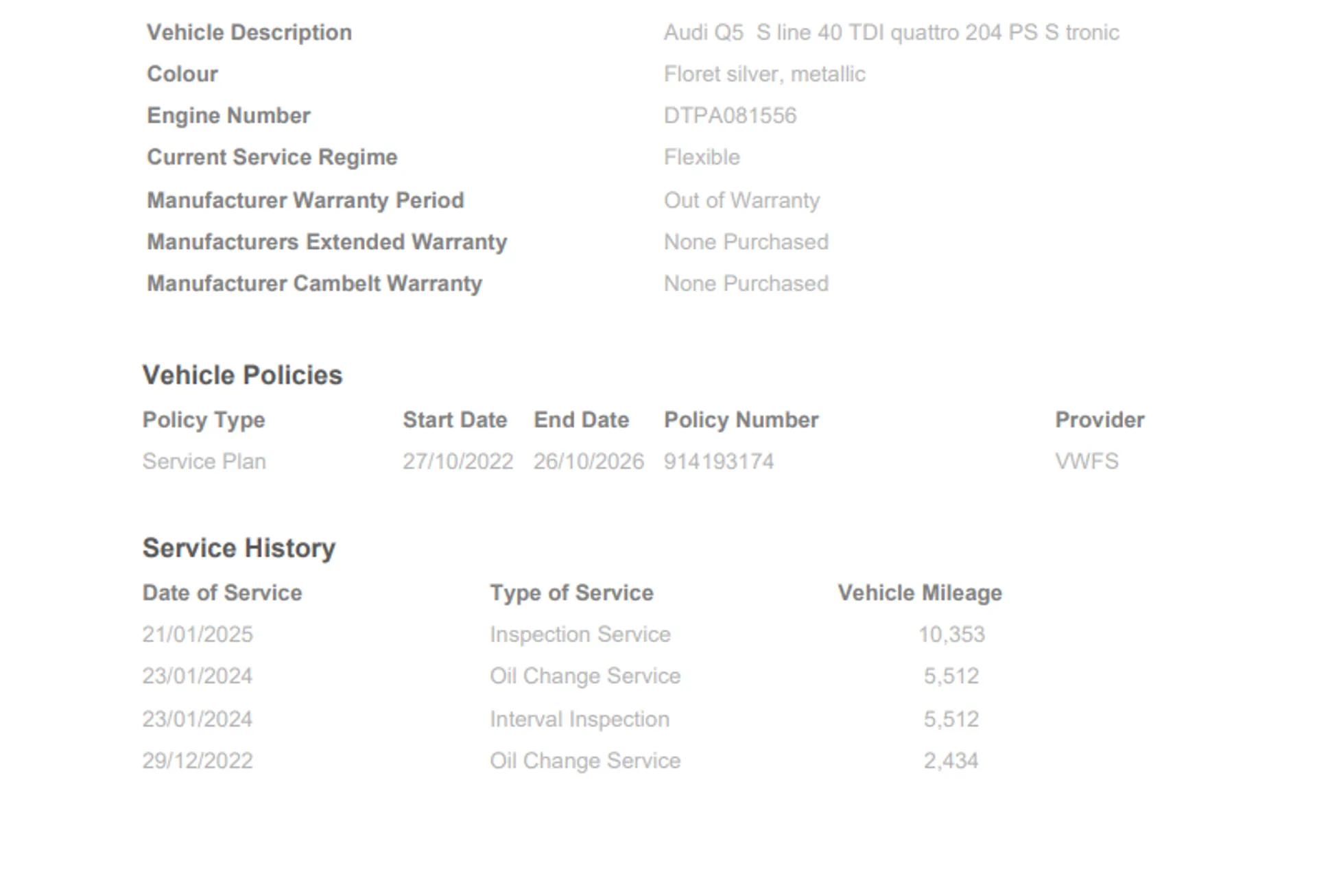Select the Out of Warranty text
This screenshot has width=1317, height=878.
[741, 200]
